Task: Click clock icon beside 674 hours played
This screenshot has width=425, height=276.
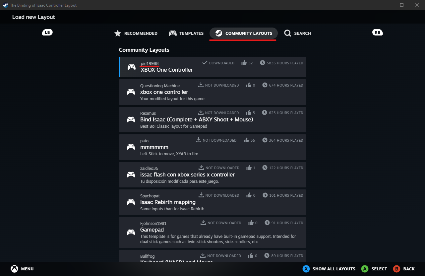Action: 265,85
